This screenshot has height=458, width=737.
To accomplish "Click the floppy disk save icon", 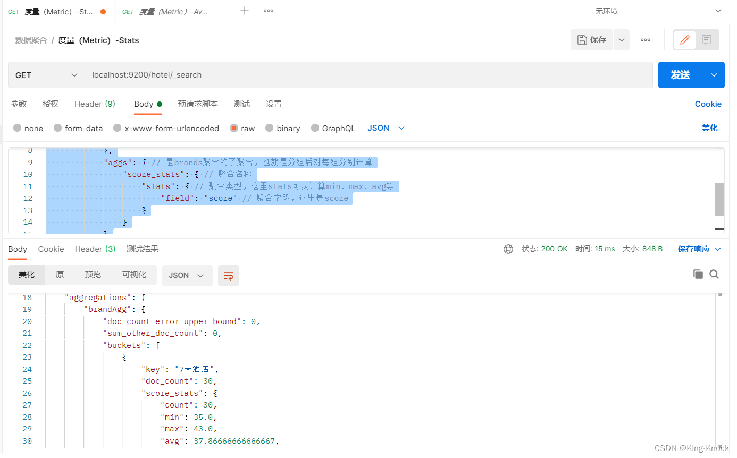I will coord(582,40).
